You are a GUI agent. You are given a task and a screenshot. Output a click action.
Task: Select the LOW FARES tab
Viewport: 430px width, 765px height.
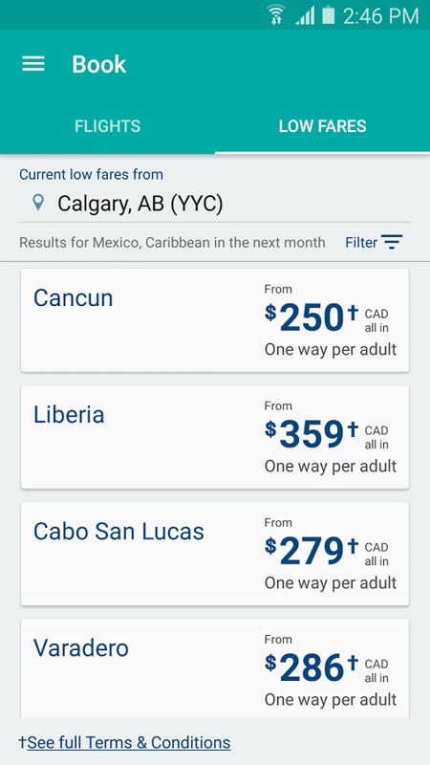click(322, 126)
